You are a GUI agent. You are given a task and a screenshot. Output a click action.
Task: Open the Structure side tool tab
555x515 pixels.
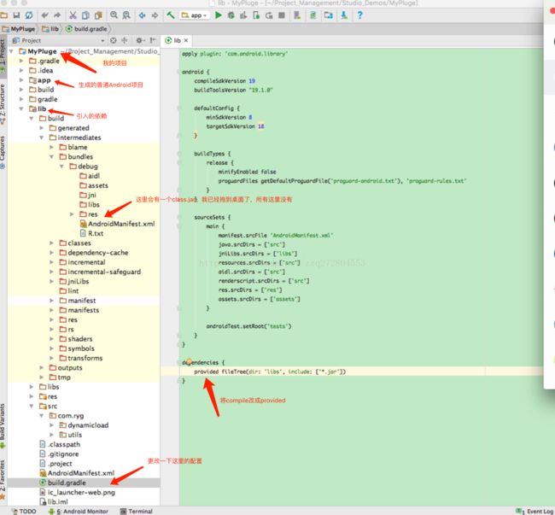pyautogui.click(x=3, y=103)
